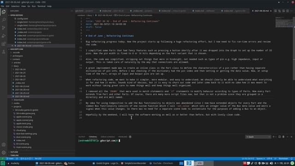Collapse the Open Editors section
Image resolution: width=295 pixels, height=166 pixels.
(17, 15)
